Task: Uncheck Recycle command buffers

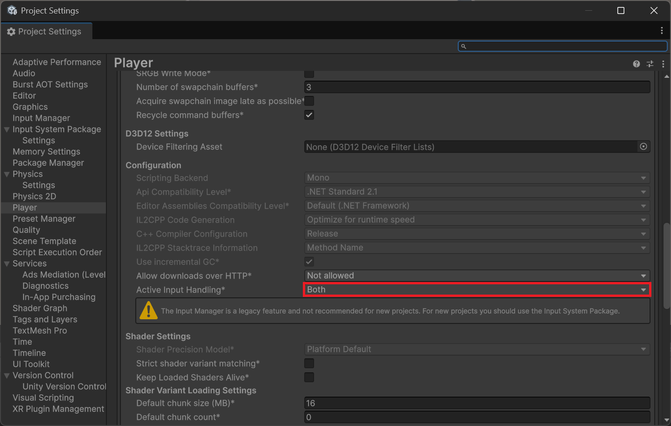Action: click(309, 115)
